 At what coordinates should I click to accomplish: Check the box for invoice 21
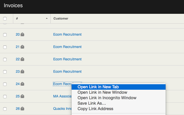(5, 47)
